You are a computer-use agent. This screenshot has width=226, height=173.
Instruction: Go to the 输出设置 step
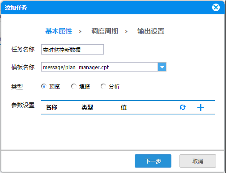[x=151, y=31]
